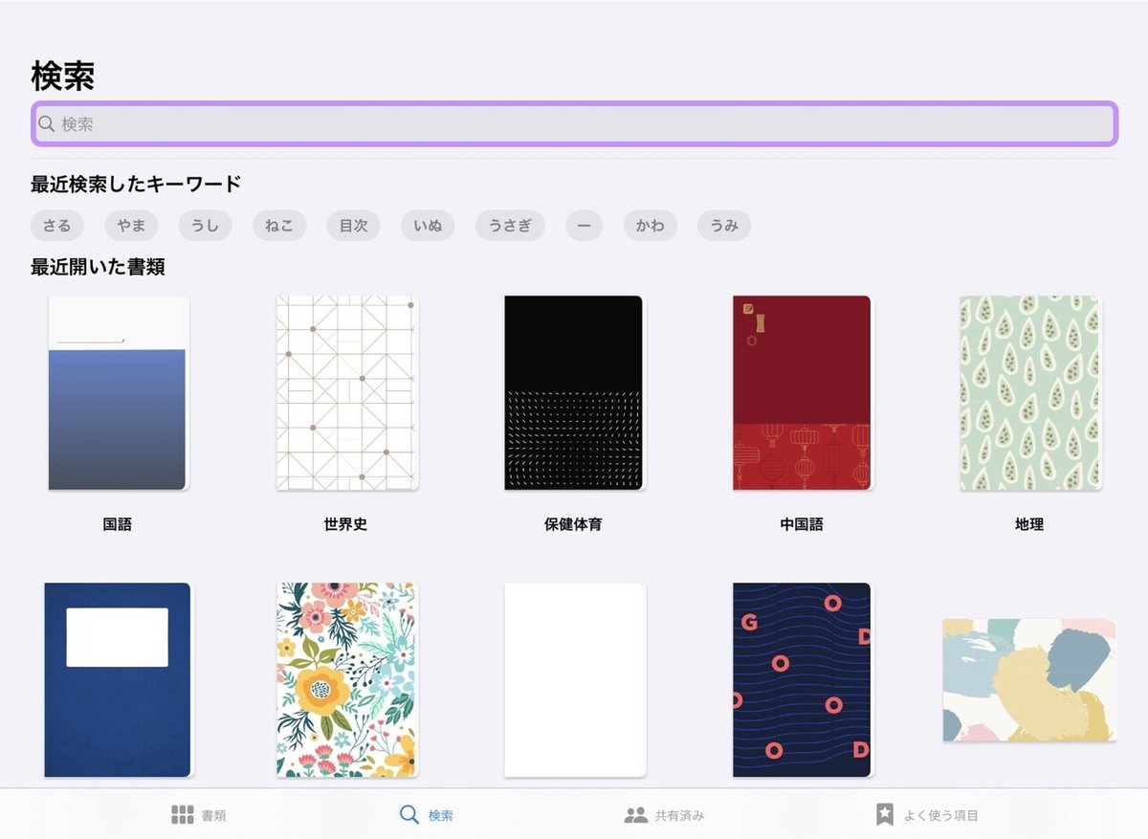
Task: Select the 目次 keyword chip
Action: coord(353,226)
